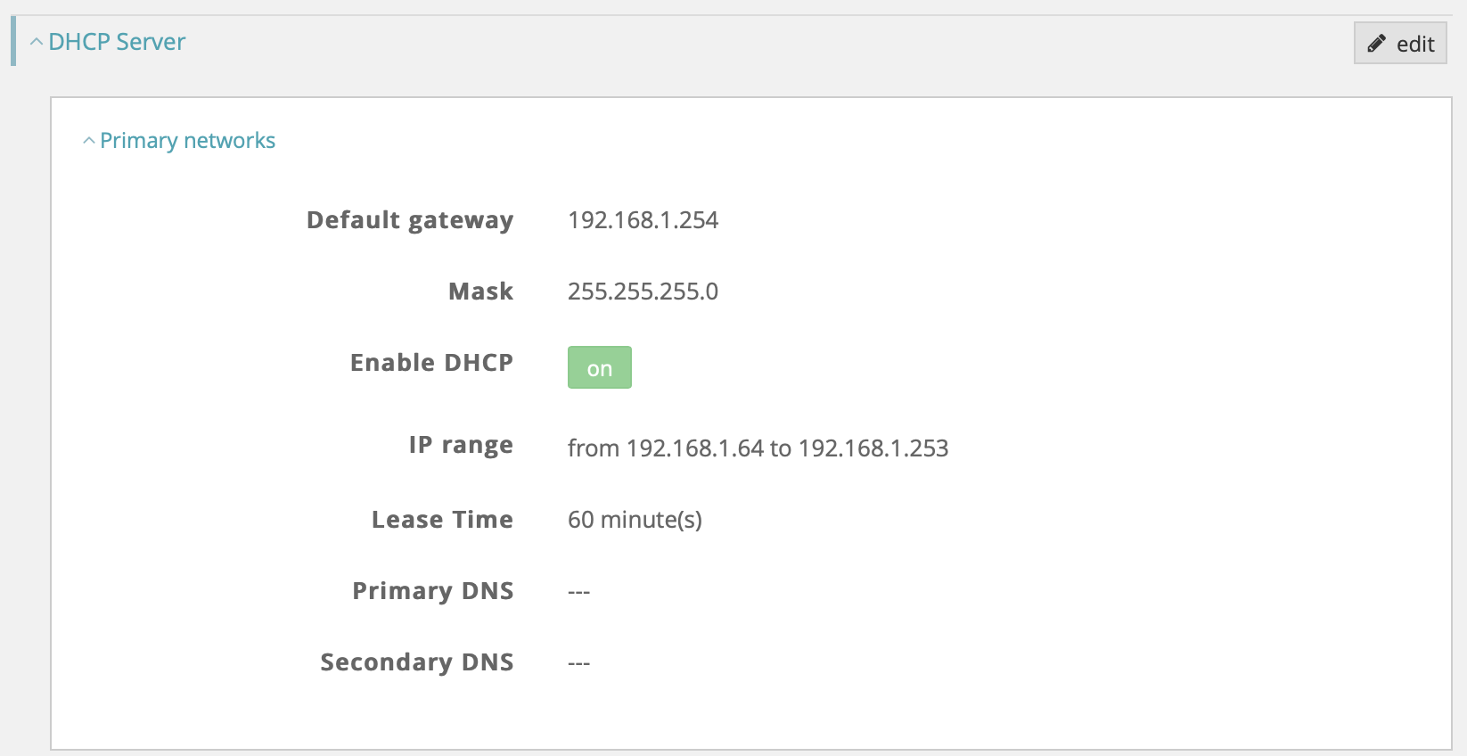Click the Primary DNS label

(x=433, y=591)
